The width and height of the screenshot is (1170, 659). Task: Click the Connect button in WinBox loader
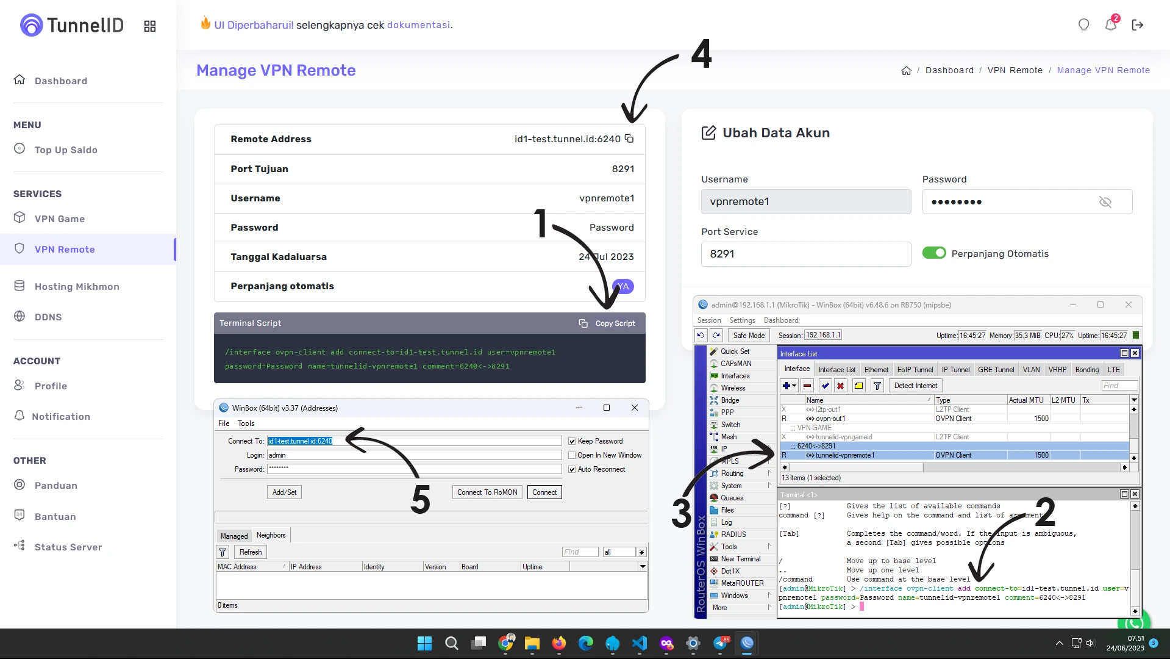pyautogui.click(x=544, y=492)
